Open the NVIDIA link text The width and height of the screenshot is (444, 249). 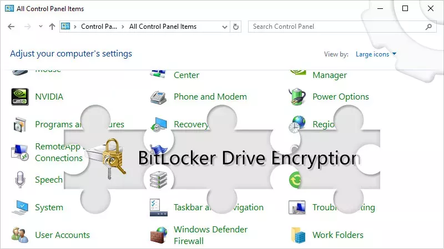49,96
